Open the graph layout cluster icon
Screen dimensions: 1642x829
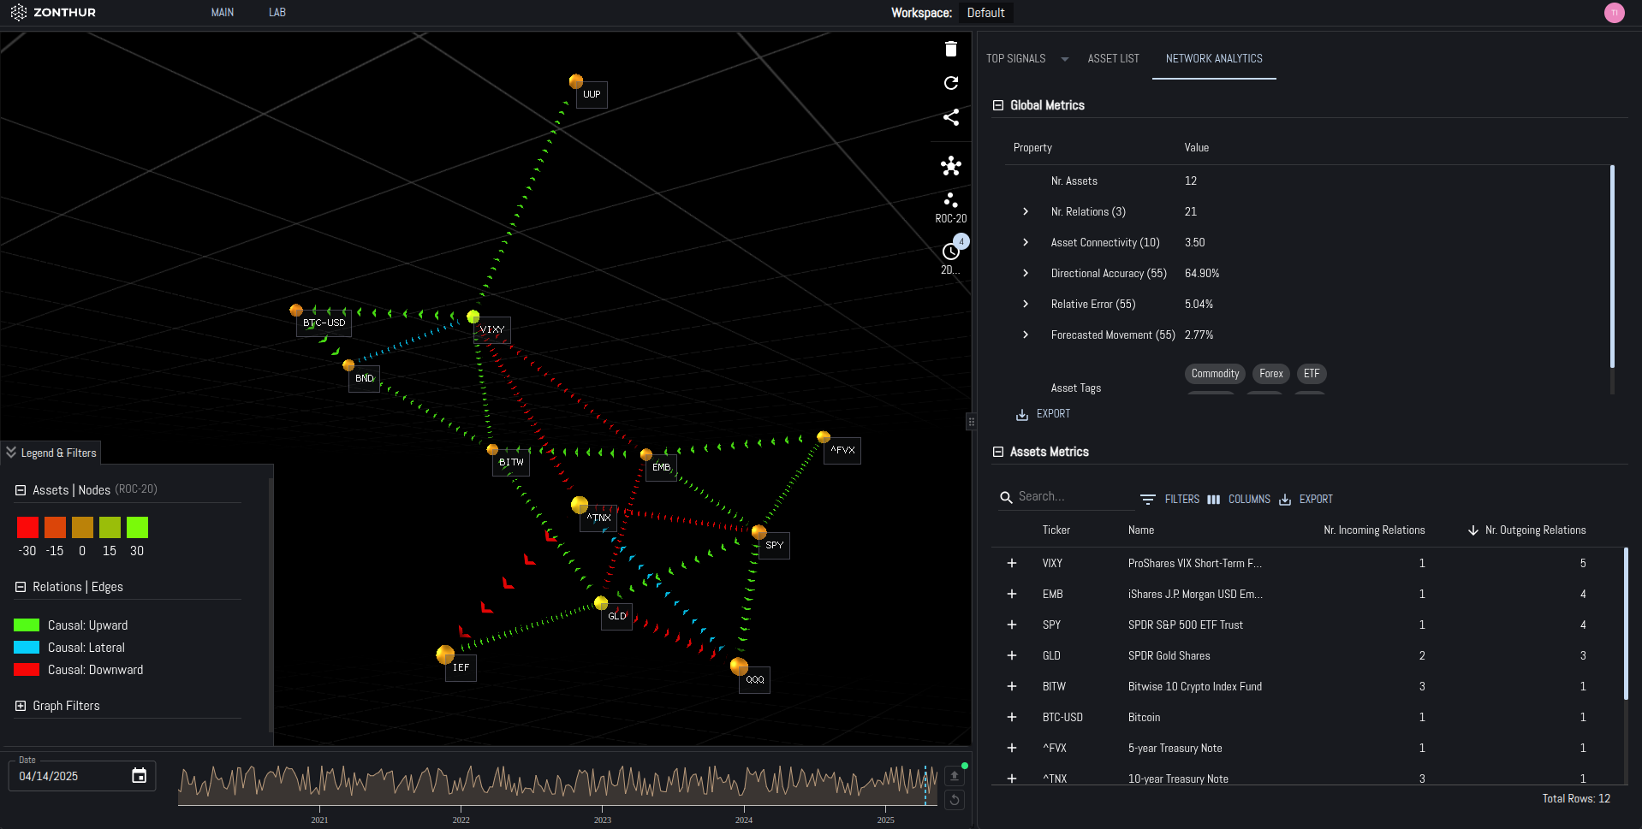(x=950, y=166)
